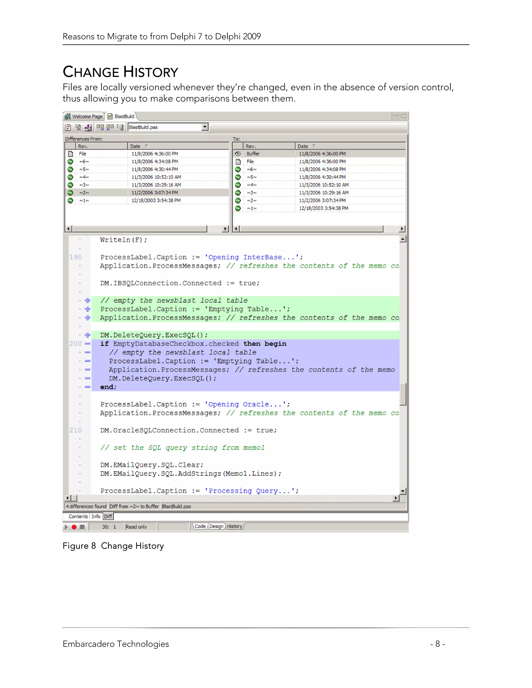Sort To list by Date header
This screenshot has height=688, width=532.
(x=350, y=146)
